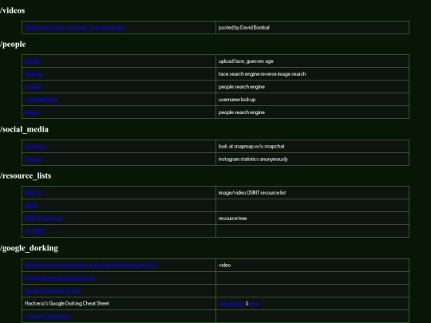Open the OSINT Framework resource tree link
The width and height of the screenshot is (431, 323).
click(x=43, y=219)
